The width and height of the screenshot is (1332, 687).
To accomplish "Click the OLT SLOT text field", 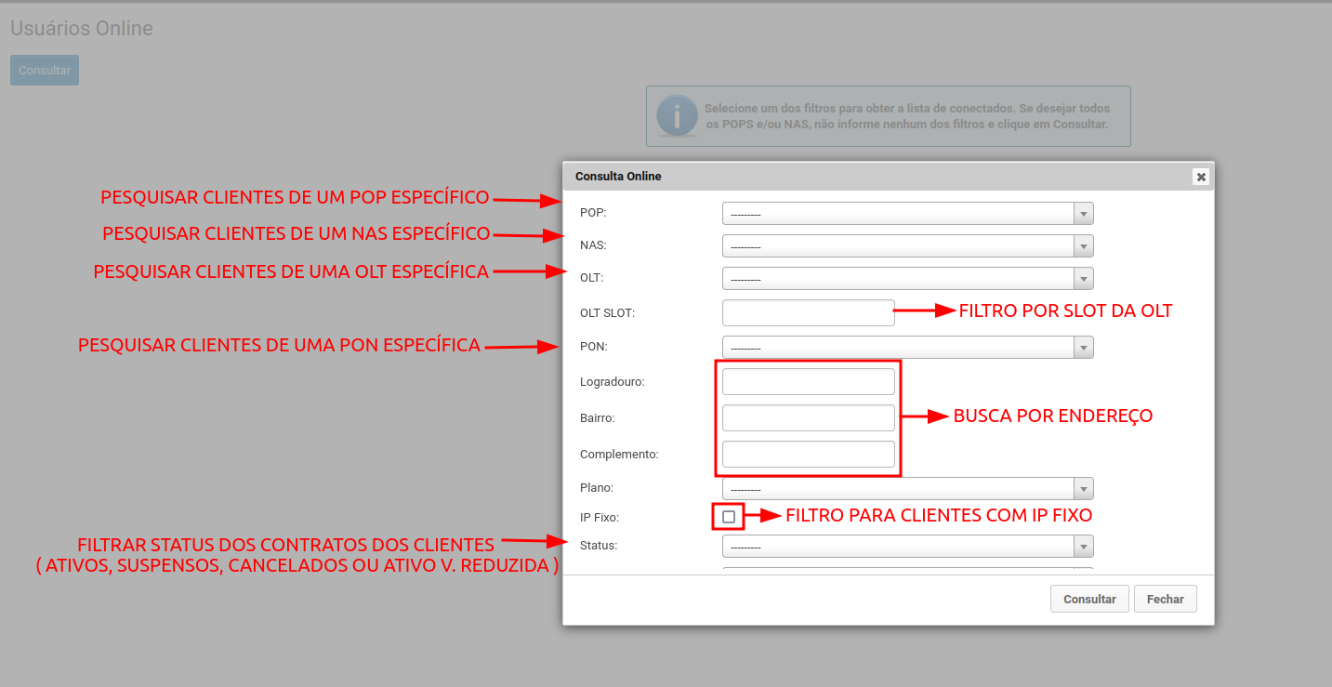I will point(808,313).
